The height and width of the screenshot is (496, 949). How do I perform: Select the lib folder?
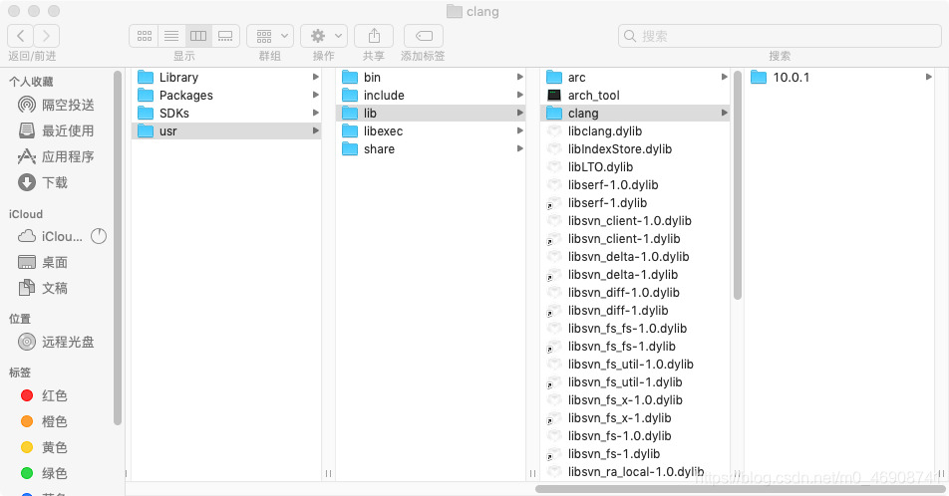tap(431, 114)
